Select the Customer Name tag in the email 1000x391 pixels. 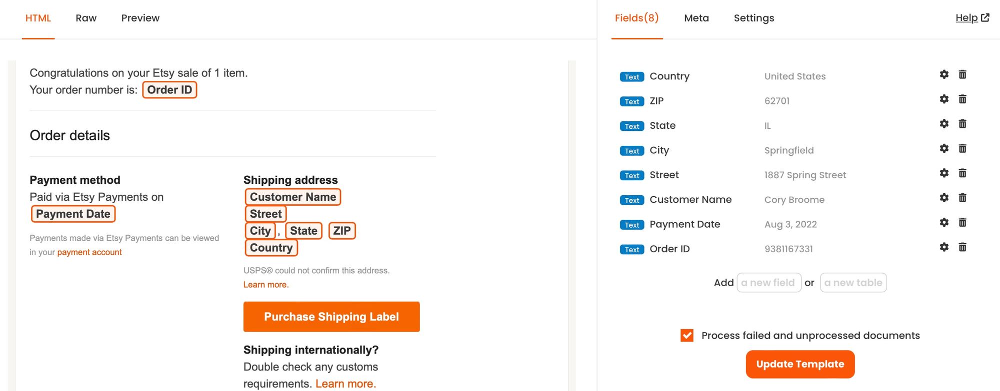[x=293, y=197]
